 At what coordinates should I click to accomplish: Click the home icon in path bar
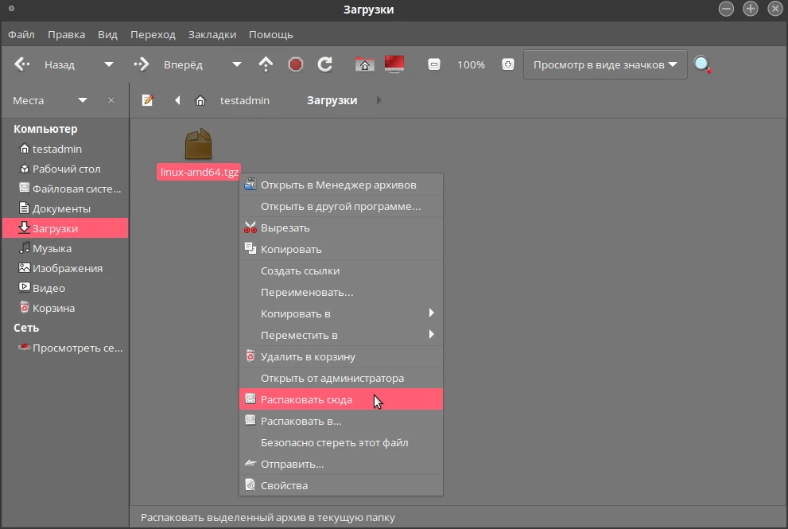click(x=200, y=100)
